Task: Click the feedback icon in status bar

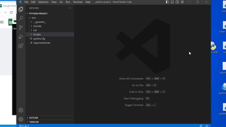Action: click(x=201, y=126)
